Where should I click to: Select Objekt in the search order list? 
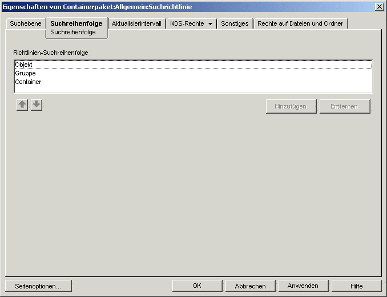pos(24,65)
